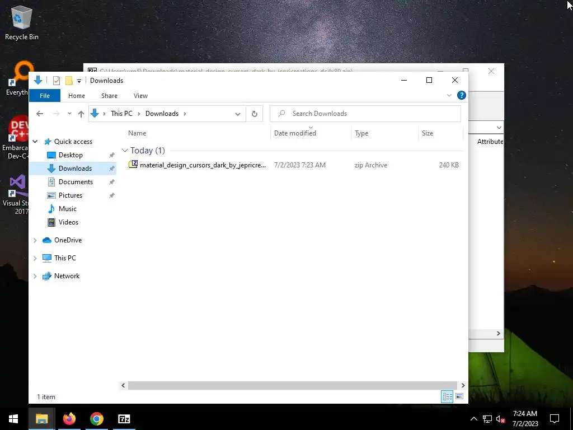The width and height of the screenshot is (573, 430).
Task: Click the 7/2/2023 7:23 AM date cell
Action: [300, 165]
